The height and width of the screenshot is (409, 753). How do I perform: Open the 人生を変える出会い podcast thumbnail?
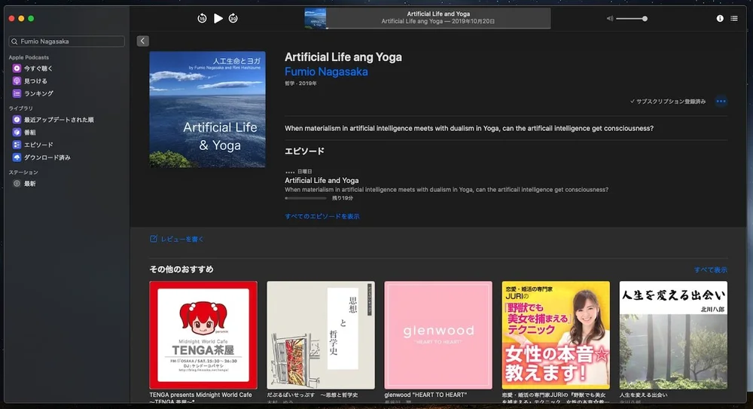[673, 335]
